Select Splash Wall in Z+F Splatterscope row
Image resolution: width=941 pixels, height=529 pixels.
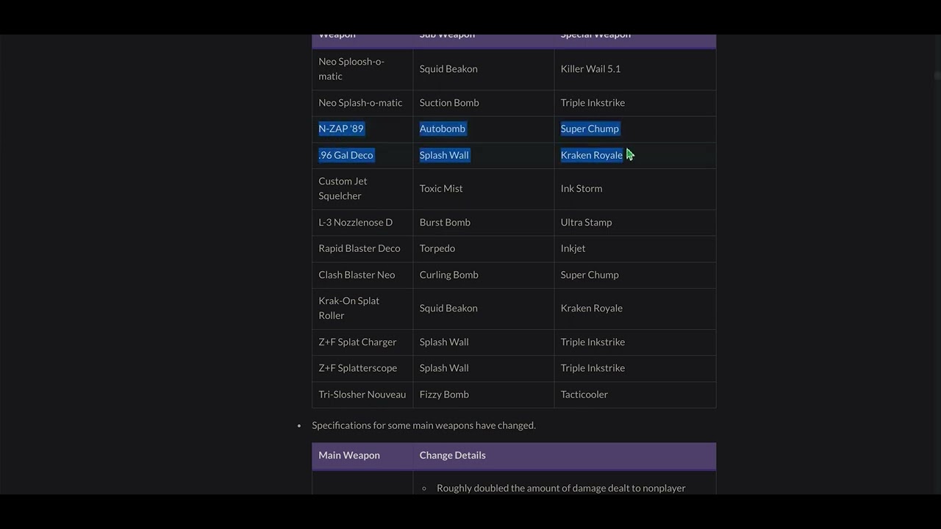[483, 368]
